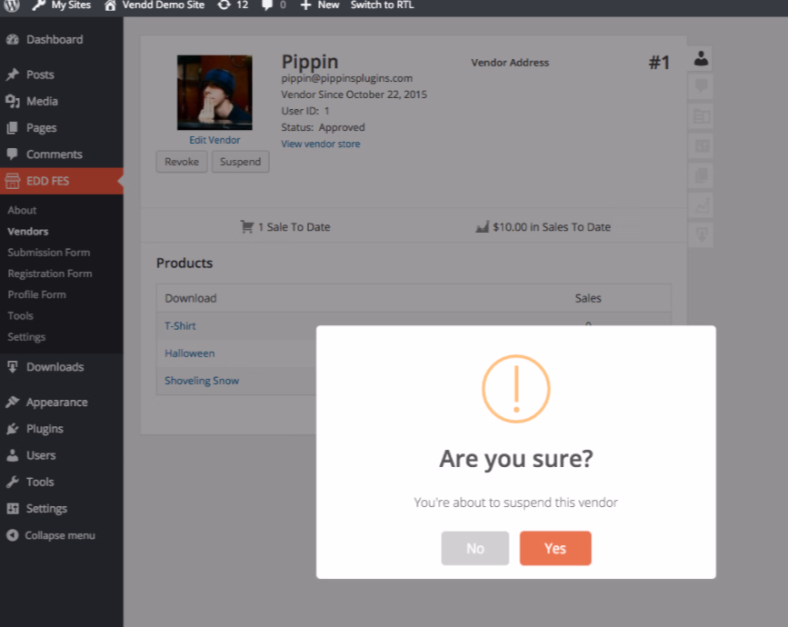Open the vendor downloads tab icon
The width and height of the screenshot is (788, 627).
[x=701, y=235]
